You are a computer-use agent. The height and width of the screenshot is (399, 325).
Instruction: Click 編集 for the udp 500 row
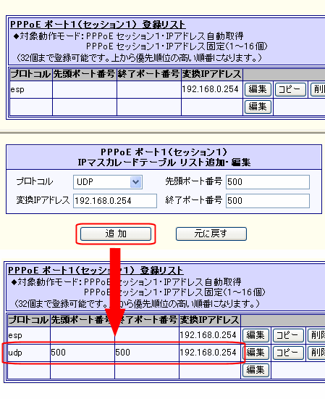tap(256, 353)
